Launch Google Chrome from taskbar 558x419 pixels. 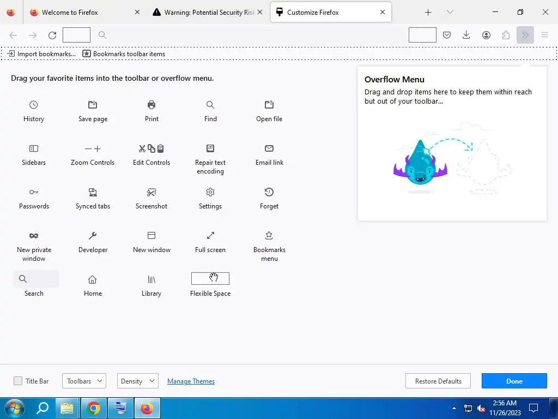(94, 408)
